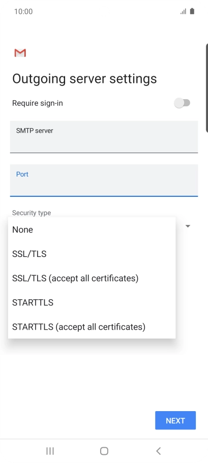Screen dimensions: 208x463
Task: Expand the Security type dropdown arrow
Action: point(188,226)
